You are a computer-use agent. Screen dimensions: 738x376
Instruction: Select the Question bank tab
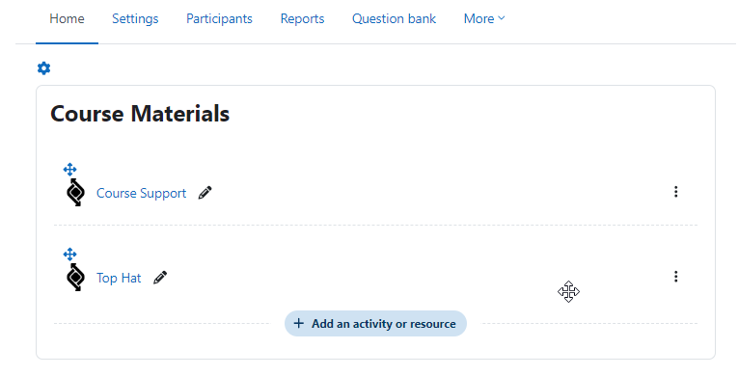point(394,19)
